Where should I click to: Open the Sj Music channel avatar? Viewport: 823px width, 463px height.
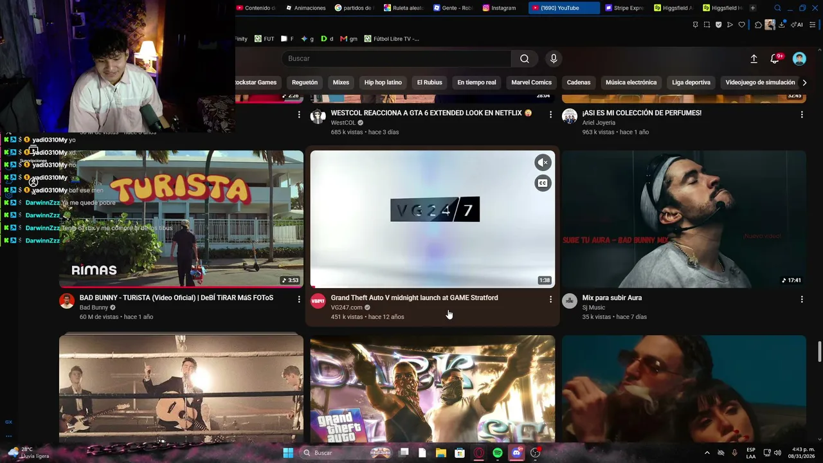(570, 301)
